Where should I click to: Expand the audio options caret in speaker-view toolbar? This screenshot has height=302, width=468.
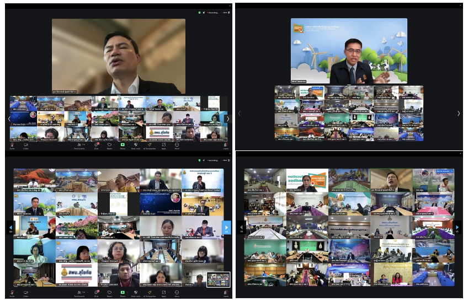tap(17, 144)
